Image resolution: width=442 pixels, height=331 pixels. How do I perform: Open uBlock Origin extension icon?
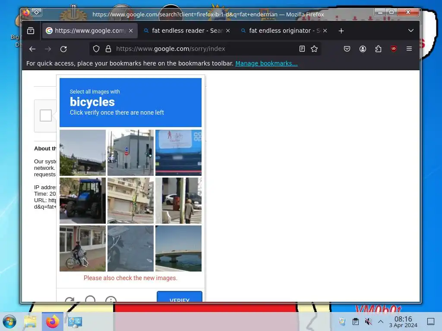[x=394, y=49]
